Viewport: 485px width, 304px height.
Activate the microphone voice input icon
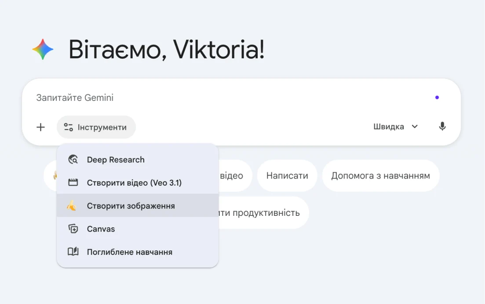coord(442,127)
